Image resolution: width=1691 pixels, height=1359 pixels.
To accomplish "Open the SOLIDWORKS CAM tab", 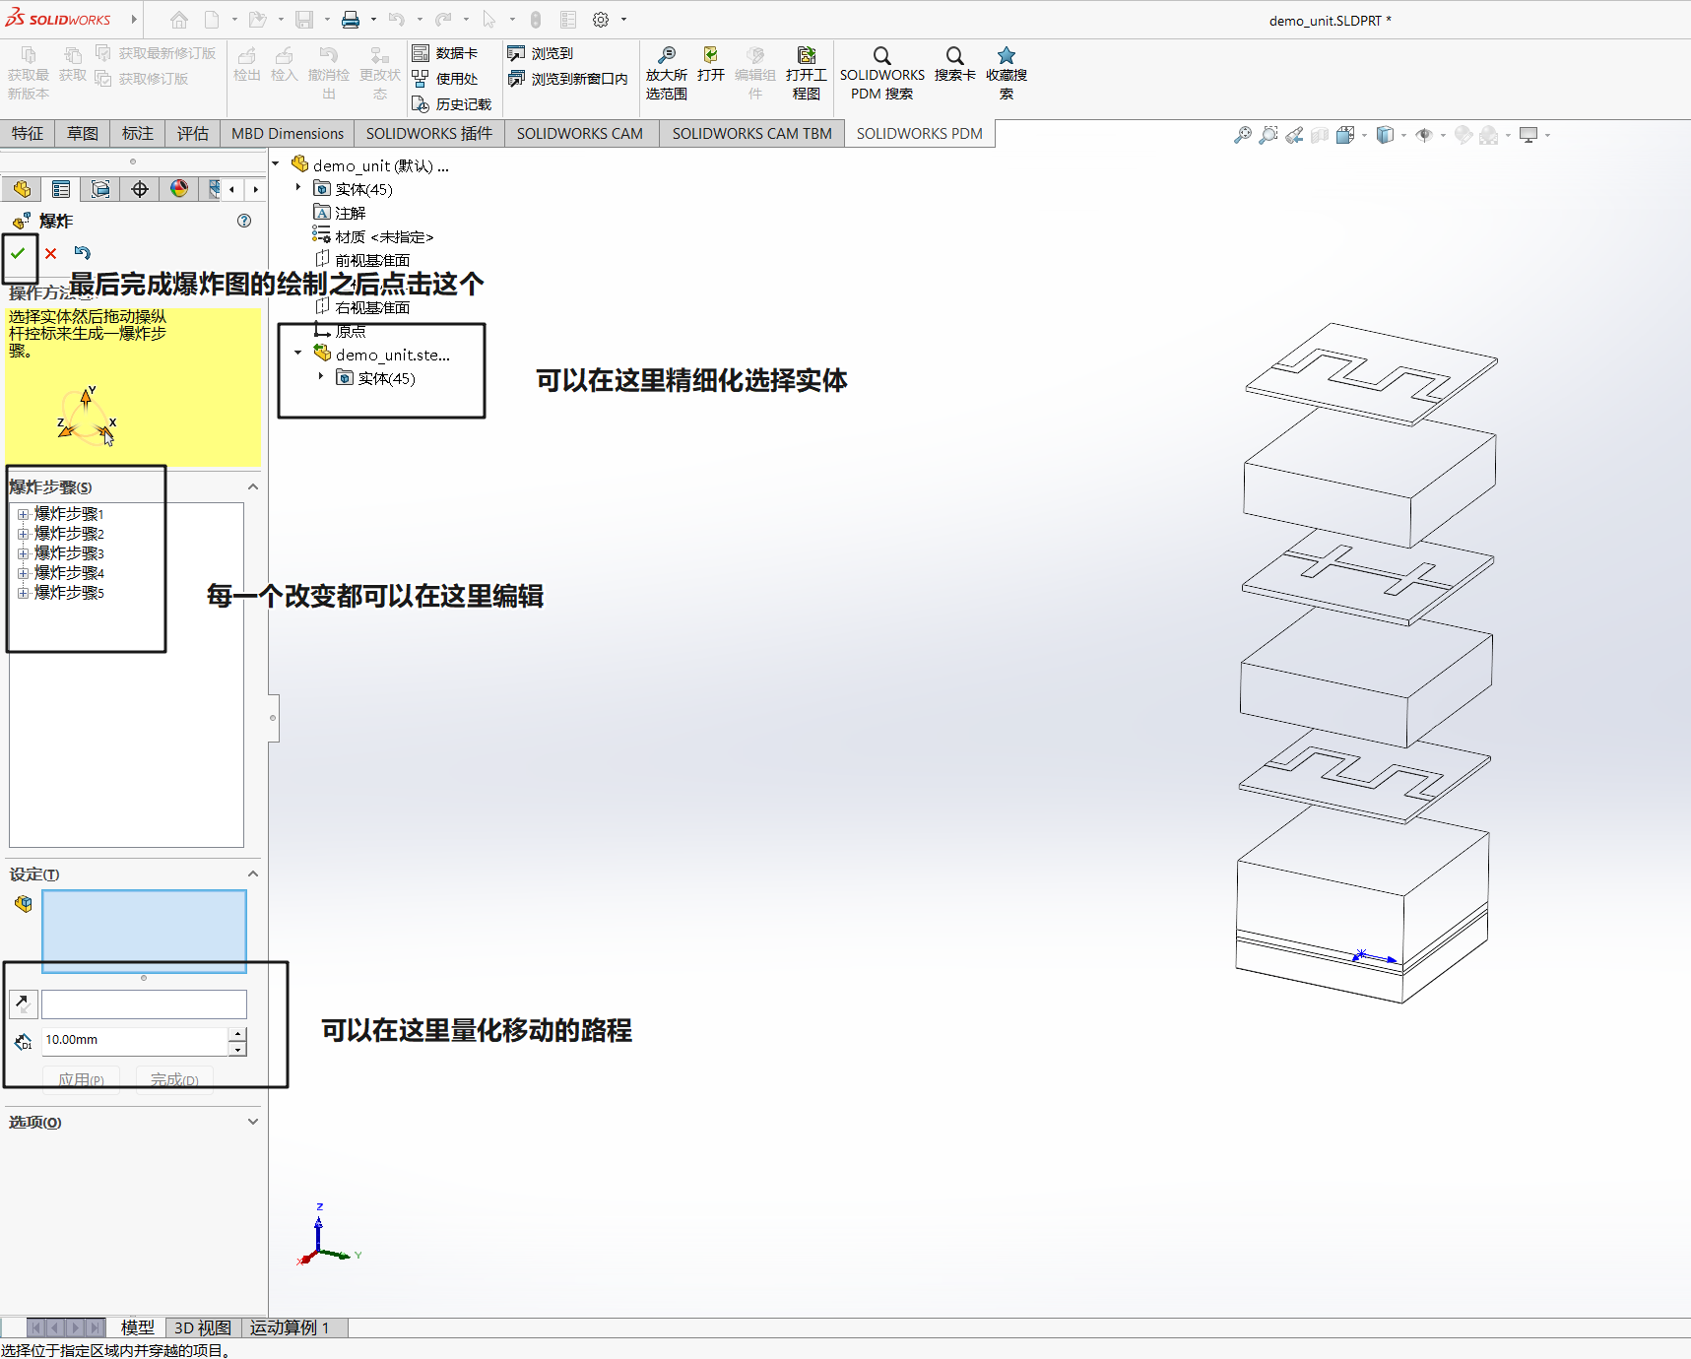I will (x=579, y=134).
